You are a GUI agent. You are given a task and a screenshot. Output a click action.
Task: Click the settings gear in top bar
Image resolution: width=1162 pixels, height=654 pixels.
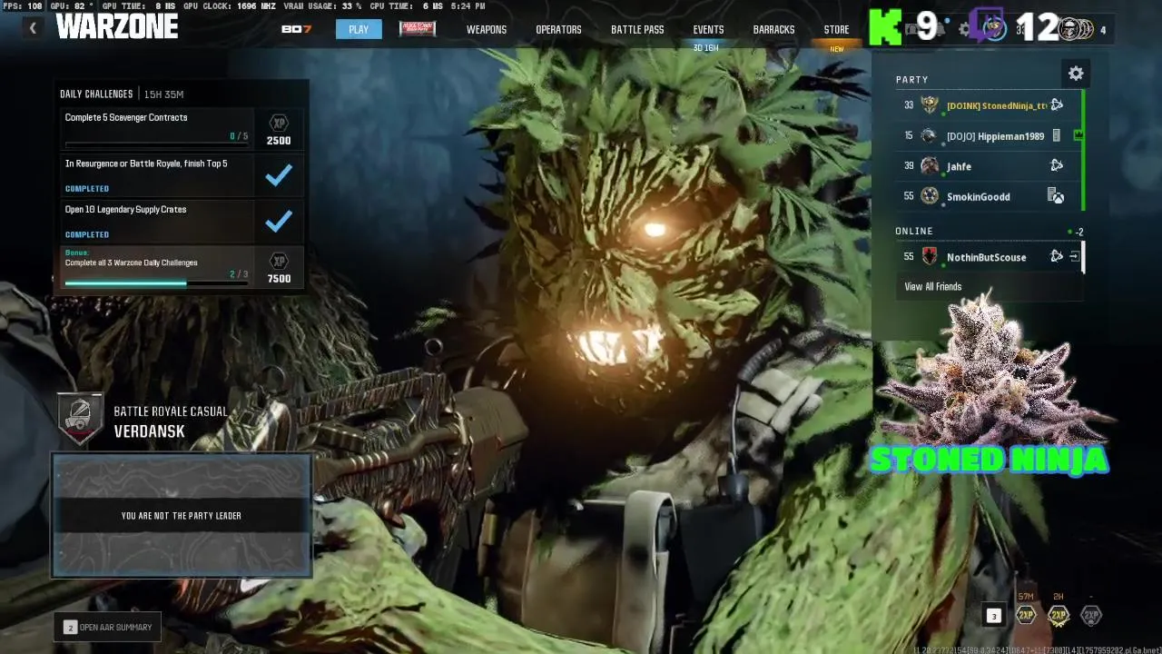coord(965,29)
